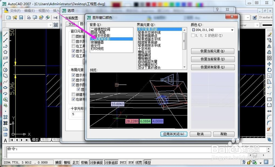The image size is (275, 167).
Task: Switch to the 布局1 layout tab
Action: coord(45,140)
